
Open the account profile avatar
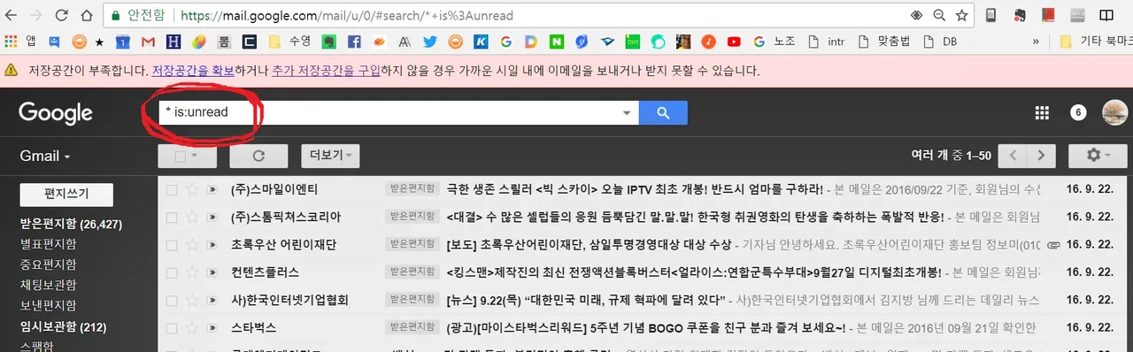point(1114,112)
